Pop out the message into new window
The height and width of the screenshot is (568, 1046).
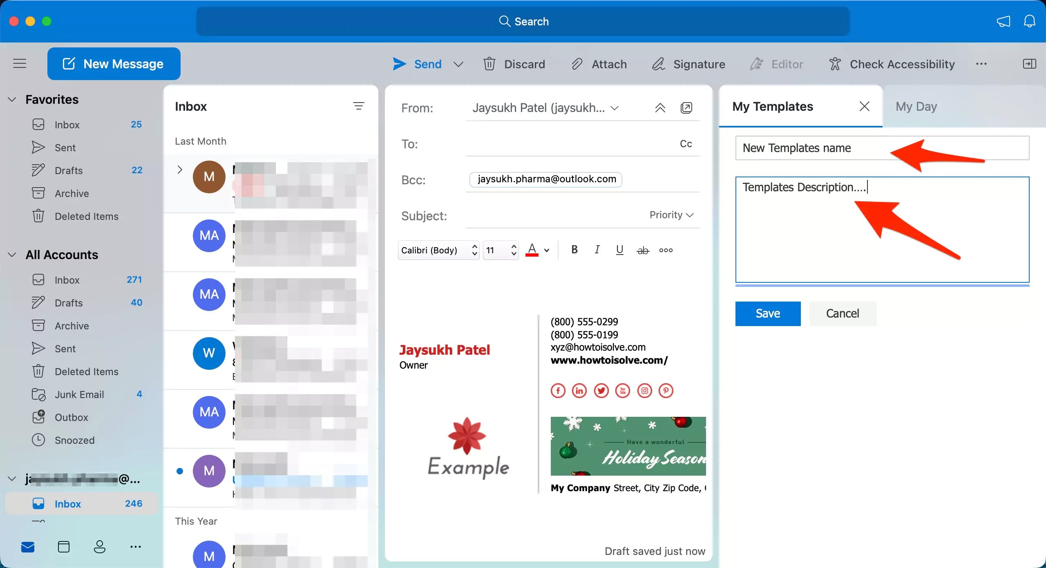click(686, 108)
